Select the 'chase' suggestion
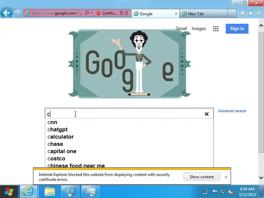 (129, 144)
